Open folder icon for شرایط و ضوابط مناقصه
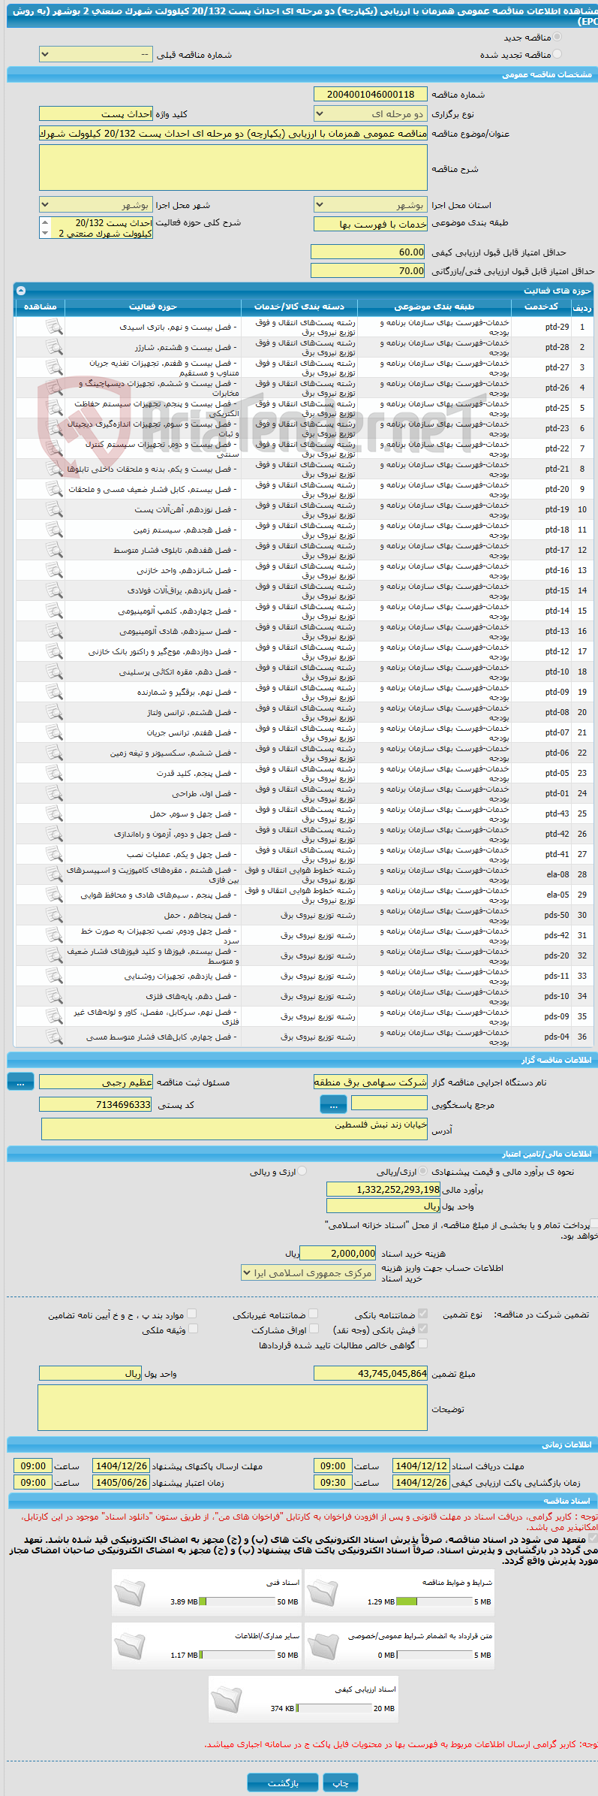 [323, 1593]
